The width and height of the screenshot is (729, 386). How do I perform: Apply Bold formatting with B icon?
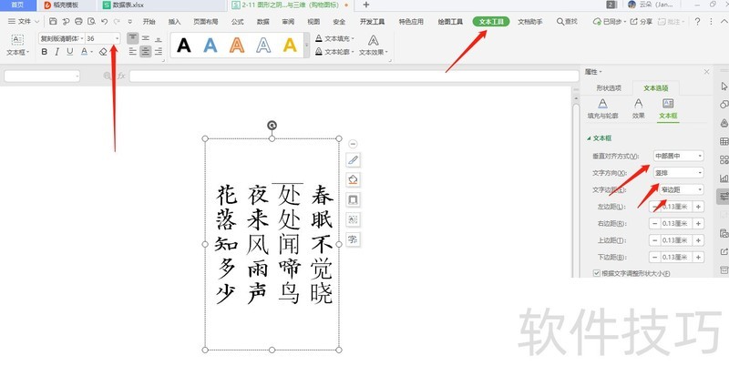(x=44, y=52)
